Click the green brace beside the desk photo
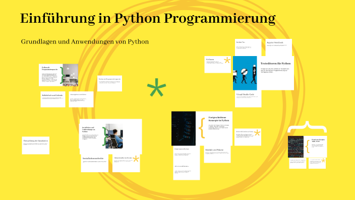This screenshot has width=355, height=200. point(62,75)
